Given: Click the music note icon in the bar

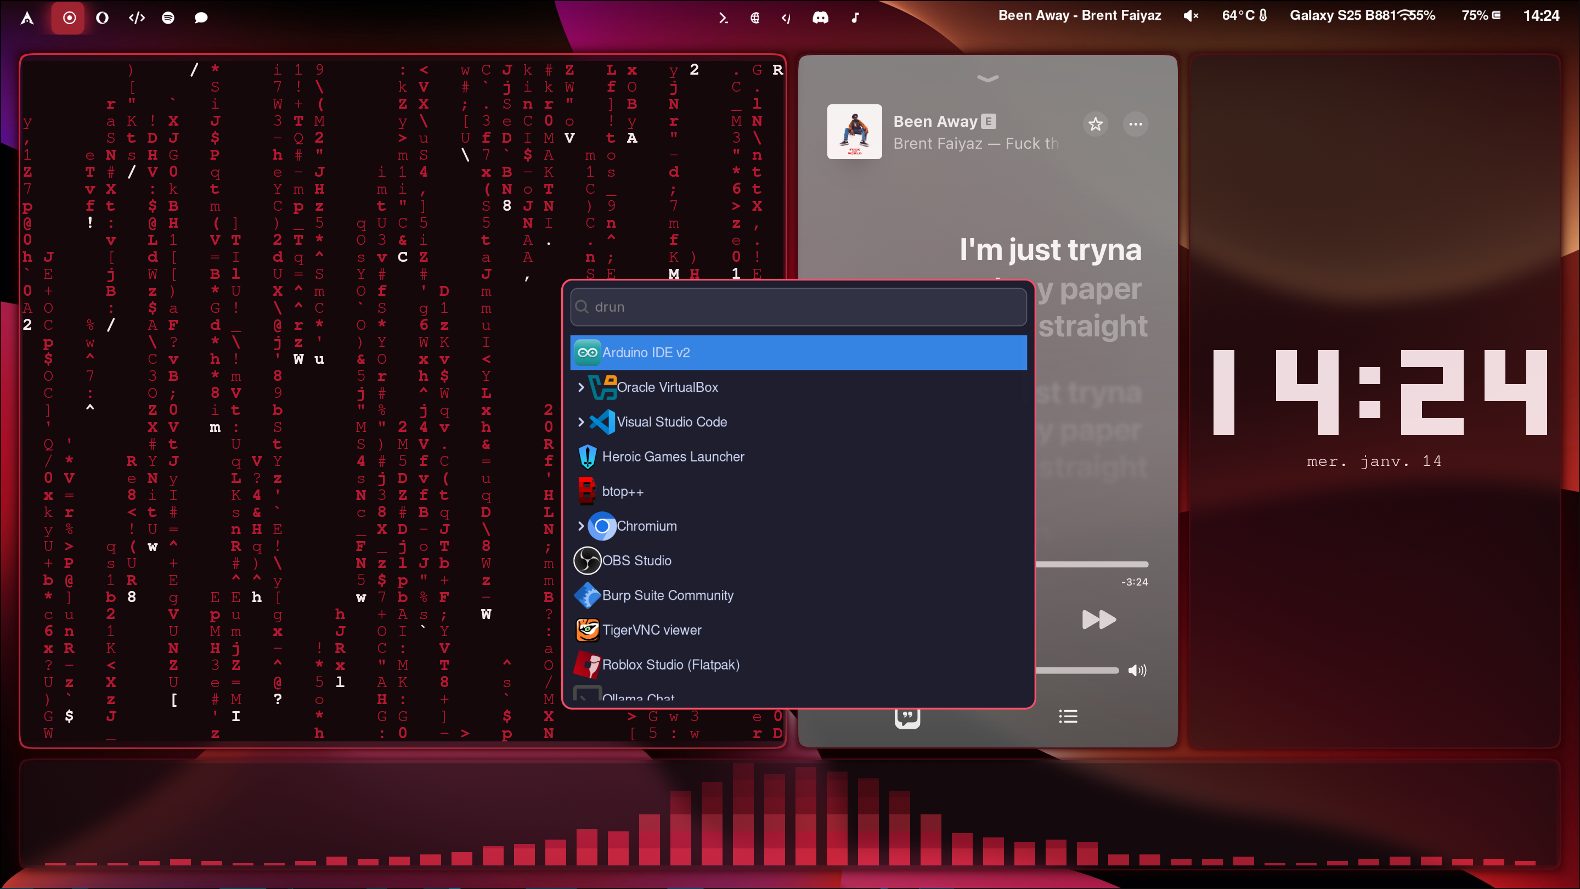Looking at the screenshot, I should (855, 18).
